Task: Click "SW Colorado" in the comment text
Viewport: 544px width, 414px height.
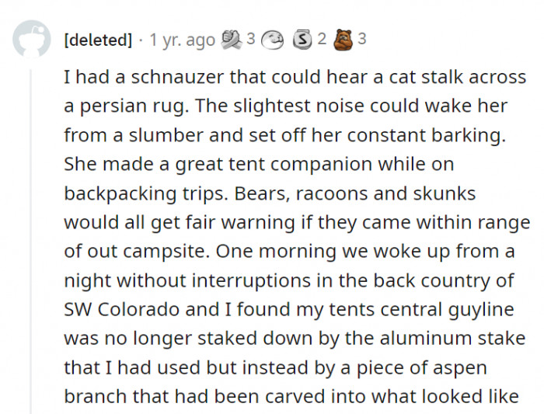Action: click(124, 309)
